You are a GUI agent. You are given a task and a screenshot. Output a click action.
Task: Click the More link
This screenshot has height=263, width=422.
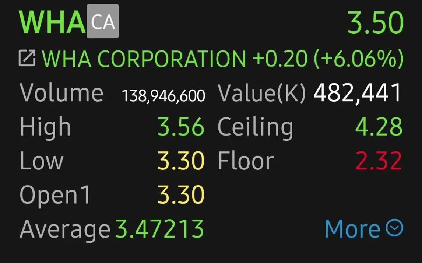point(352,229)
